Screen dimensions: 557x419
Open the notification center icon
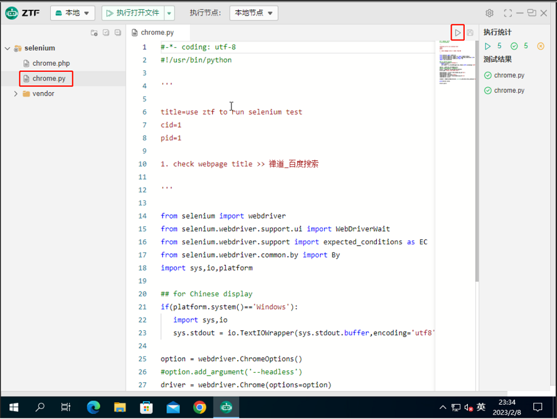click(538, 407)
